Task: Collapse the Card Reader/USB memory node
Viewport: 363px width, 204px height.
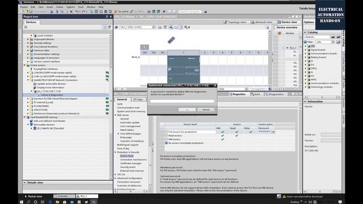Action: (x=24, y=117)
